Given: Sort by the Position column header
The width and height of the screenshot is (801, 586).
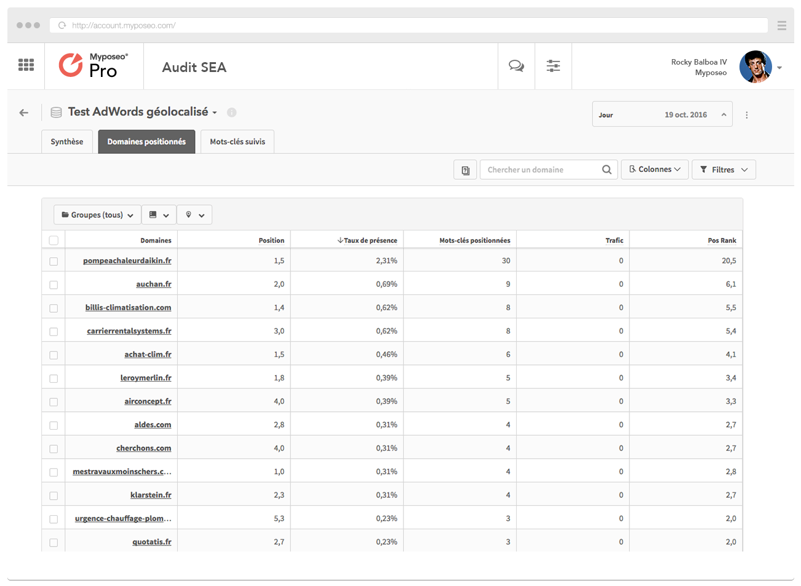Looking at the screenshot, I should tap(271, 241).
